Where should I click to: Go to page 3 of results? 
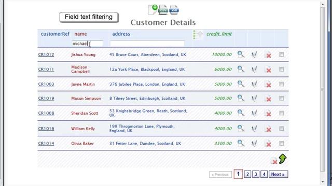click(x=256, y=174)
